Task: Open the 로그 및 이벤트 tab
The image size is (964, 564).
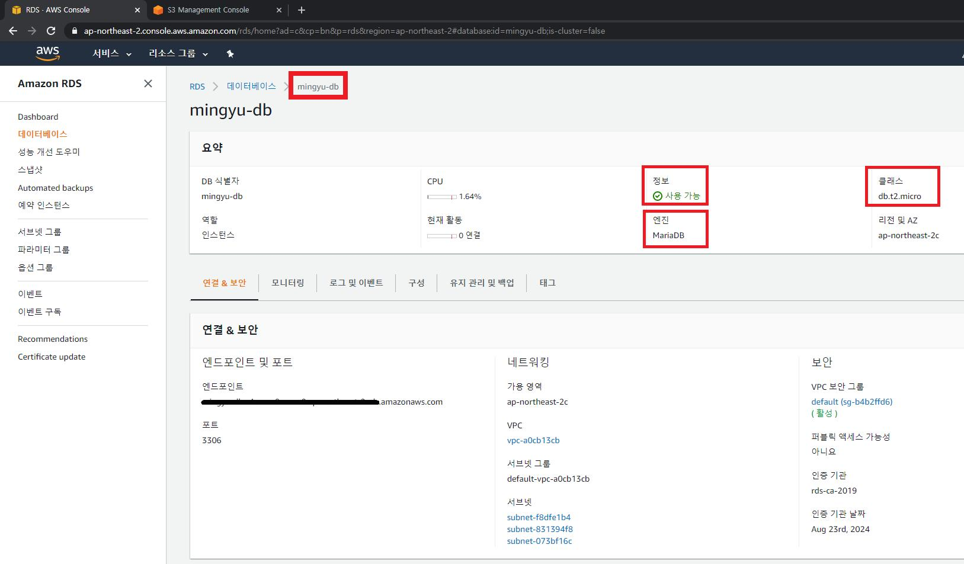Action: pos(356,283)
